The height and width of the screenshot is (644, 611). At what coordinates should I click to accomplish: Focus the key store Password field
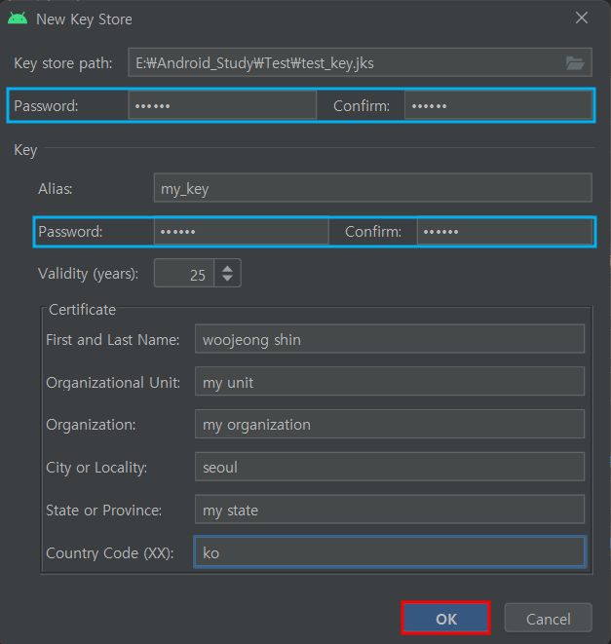click(222, 105)
